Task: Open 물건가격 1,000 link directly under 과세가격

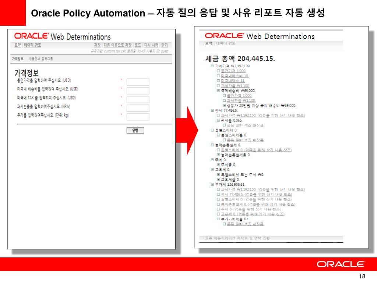Action: 233,71
